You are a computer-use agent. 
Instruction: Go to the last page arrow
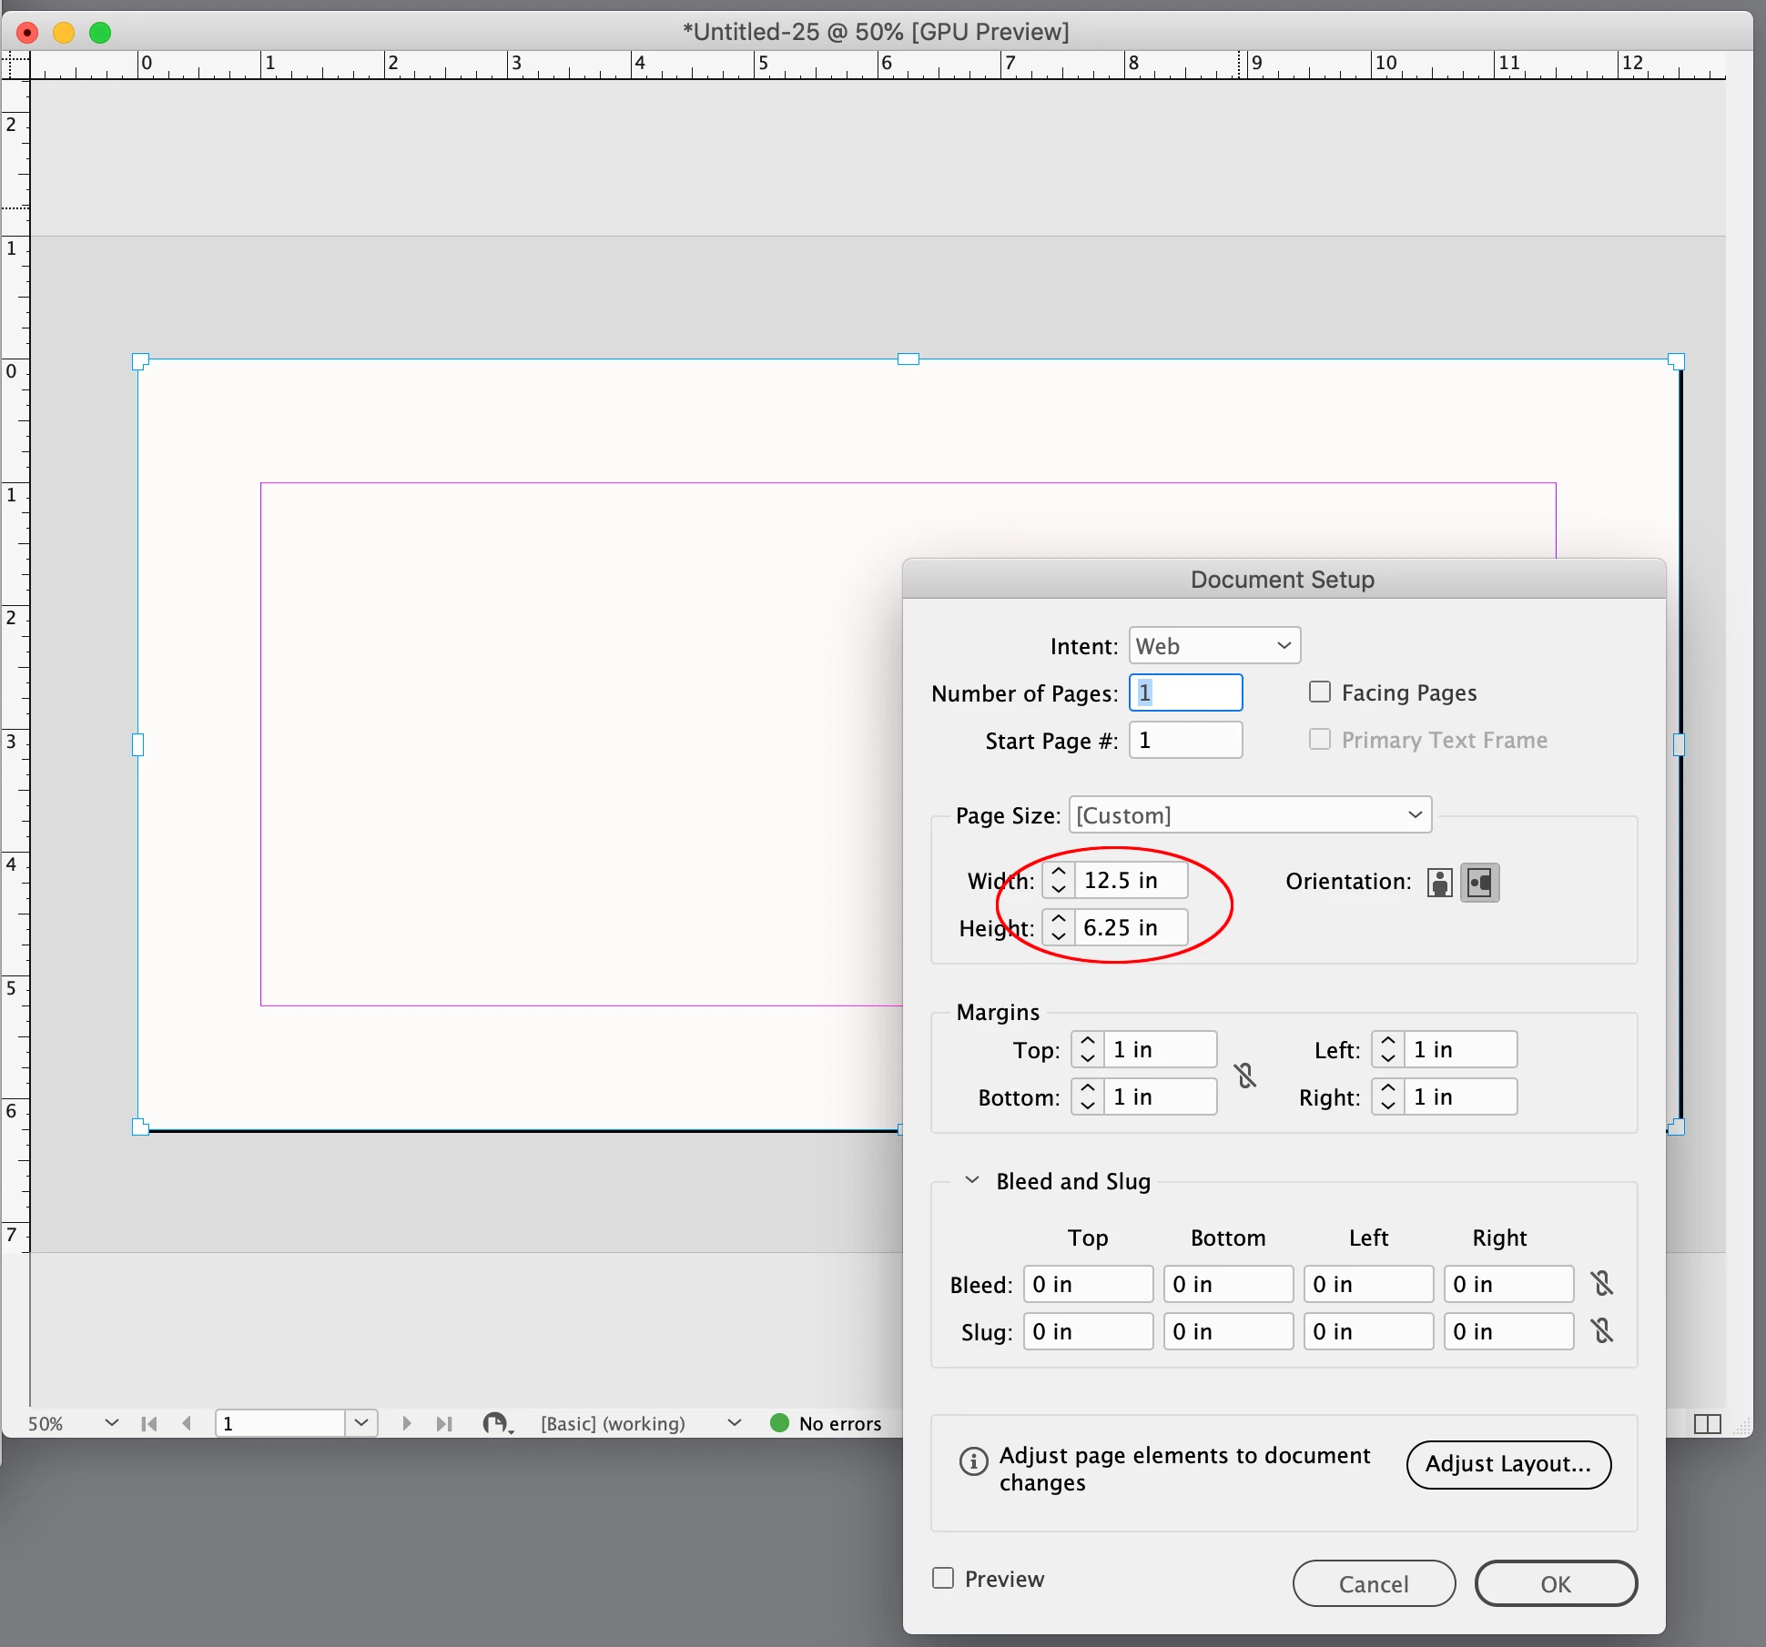444,1423
